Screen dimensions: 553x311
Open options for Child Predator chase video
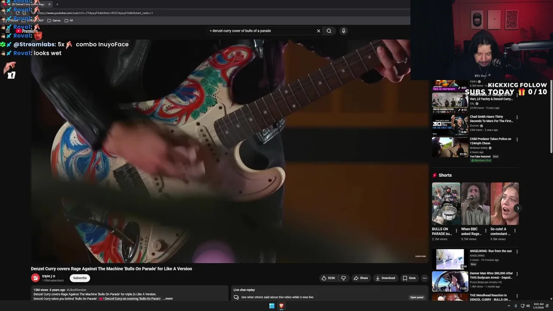click(517, 140)
